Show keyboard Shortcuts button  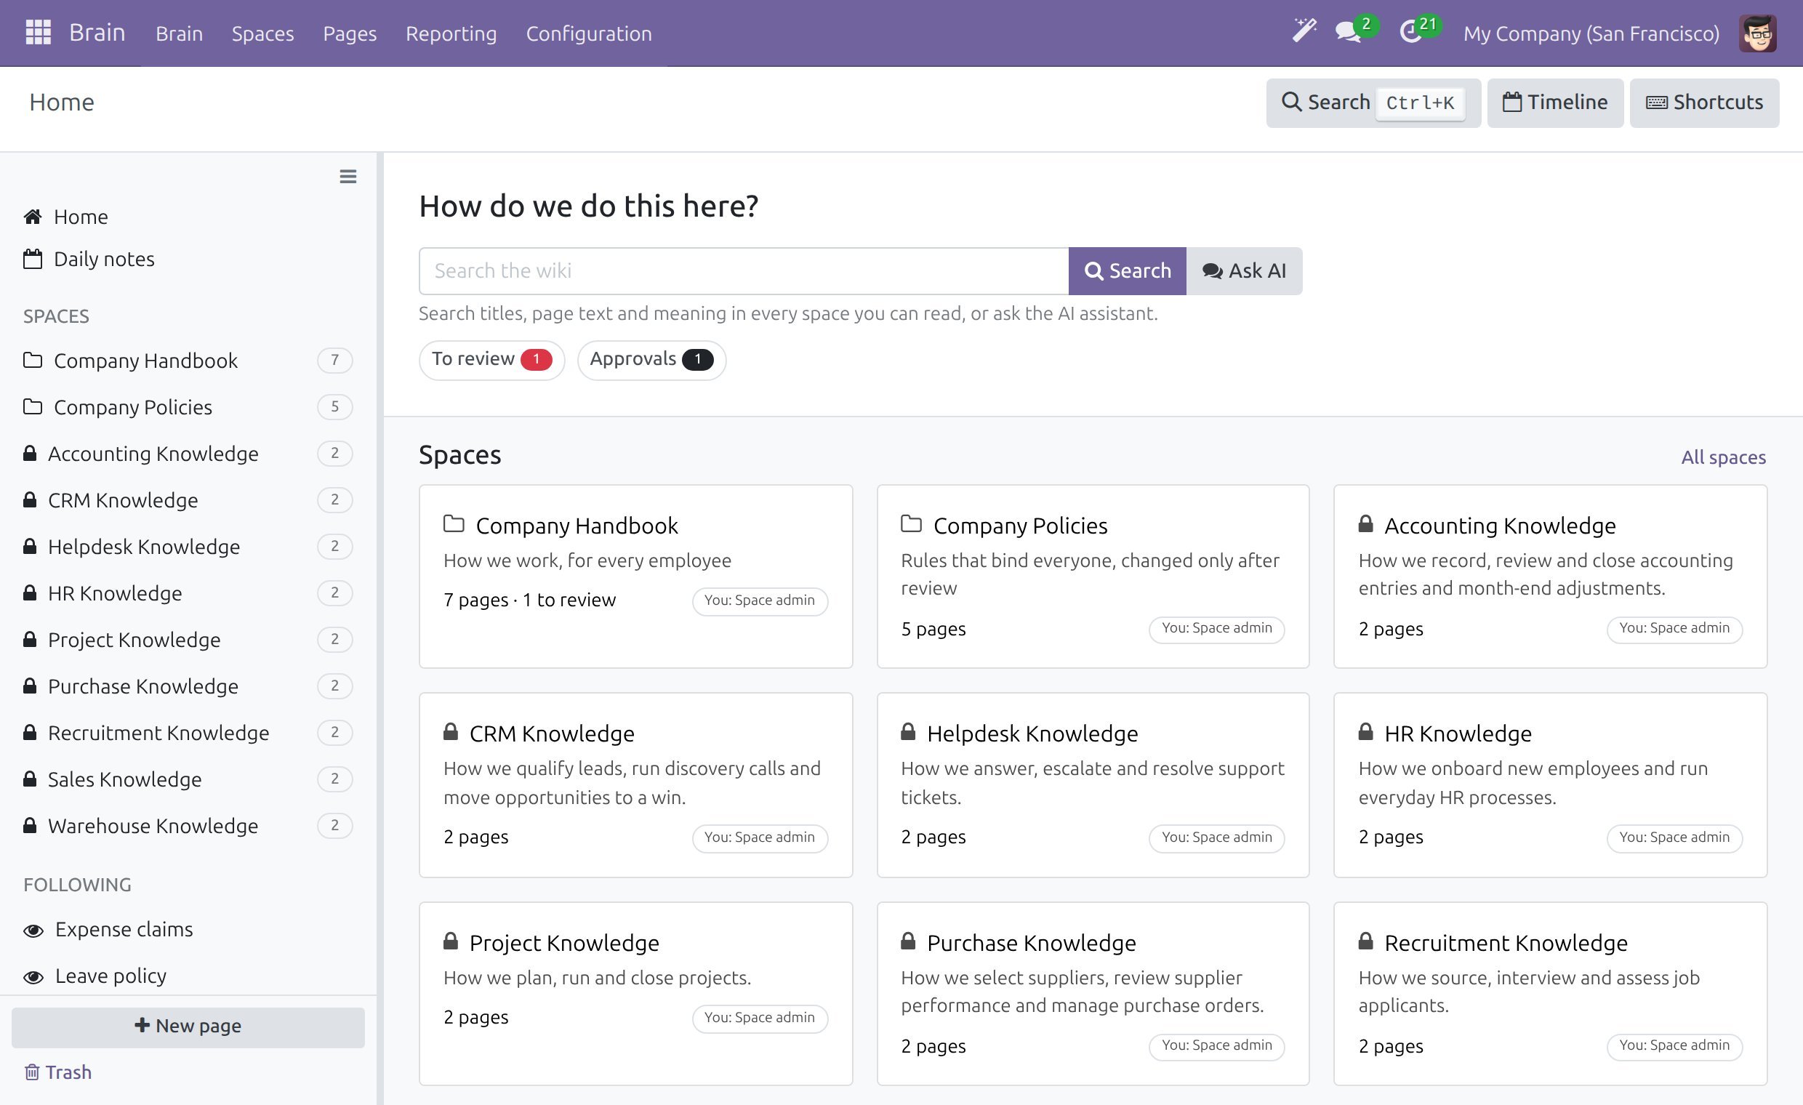click(x=1704, y=103)
